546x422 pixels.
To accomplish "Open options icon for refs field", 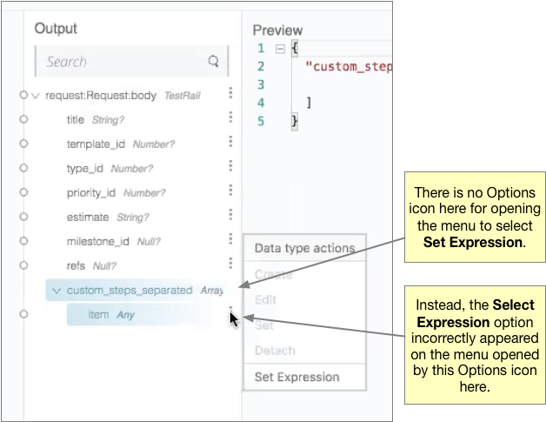I will 230,264.
